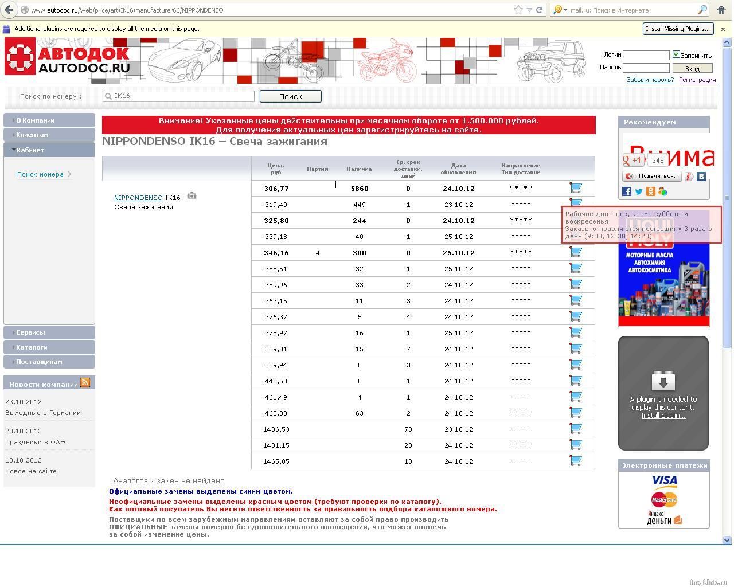Add the 359,96 price offer to cart

[x=576, y=284]
